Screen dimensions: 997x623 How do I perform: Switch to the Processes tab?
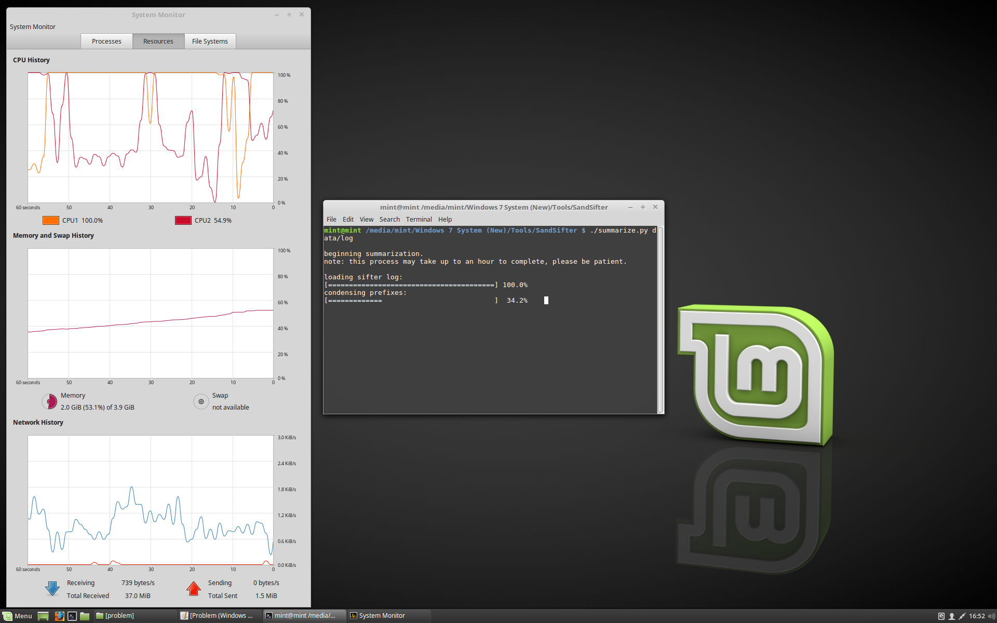[106, 42]
